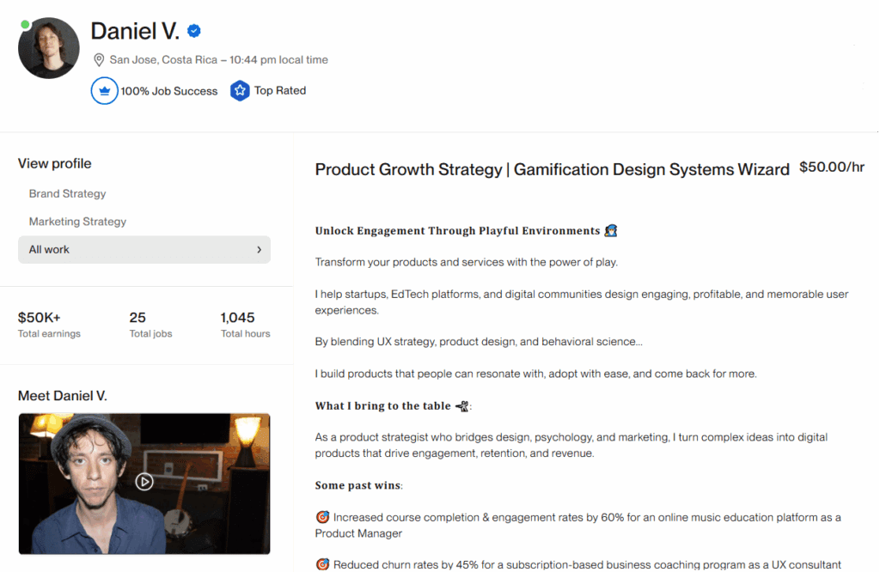880x572 pixels.
Task: Click the blue verified checkmark badge
Action: coord(194,32)
